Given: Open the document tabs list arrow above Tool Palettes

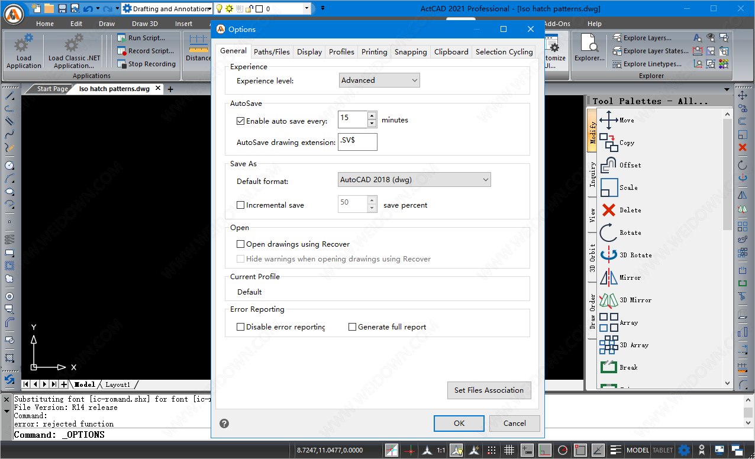Looking at the screenshot, I should pos(727,89).
